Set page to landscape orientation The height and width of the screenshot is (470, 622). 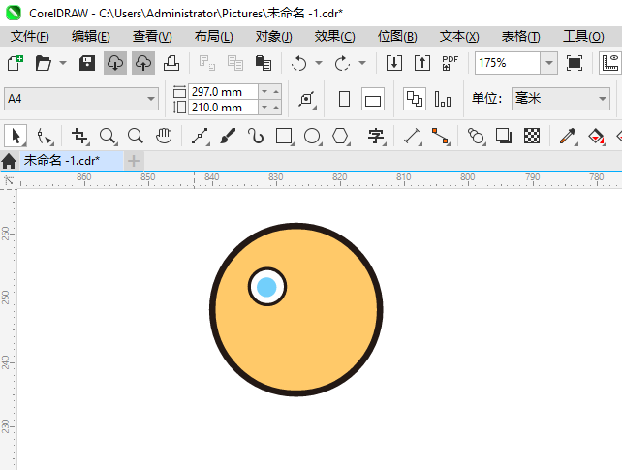pos(372,99)
